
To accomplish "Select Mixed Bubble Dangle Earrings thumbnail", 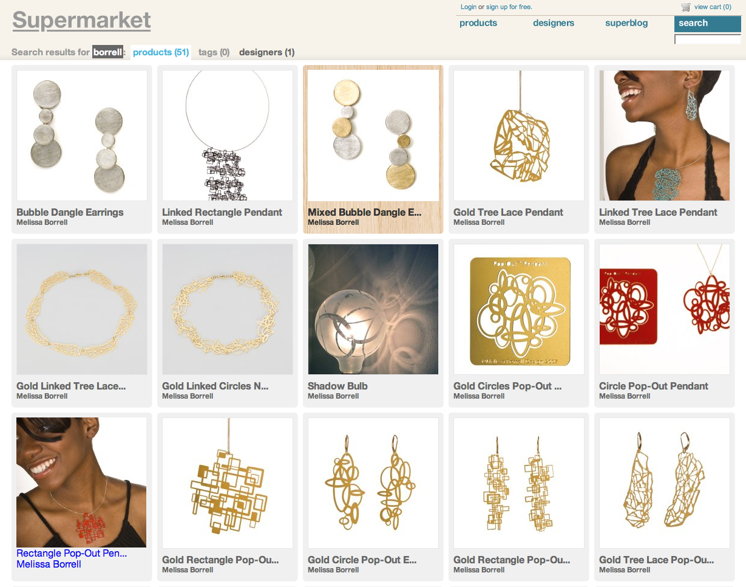I will 373,136.
